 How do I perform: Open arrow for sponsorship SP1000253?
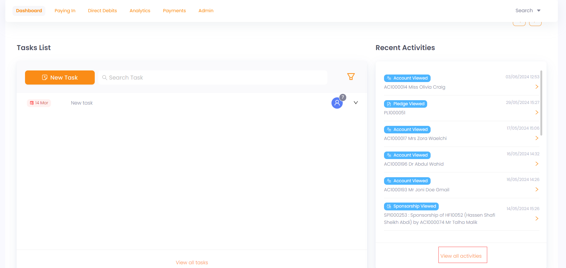(x=537, y=219)
